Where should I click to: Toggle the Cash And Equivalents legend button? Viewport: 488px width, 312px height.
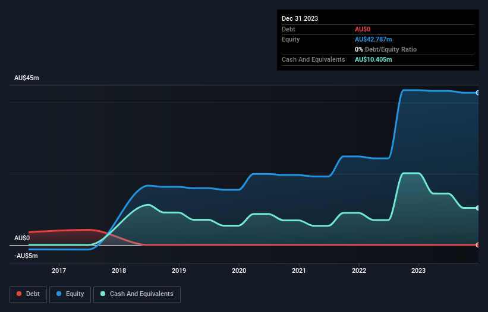point(137,294)
